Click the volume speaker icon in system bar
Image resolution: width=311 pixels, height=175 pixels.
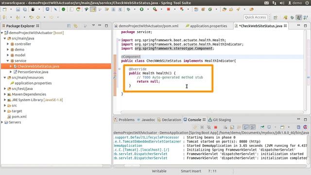tap(282, 3)
